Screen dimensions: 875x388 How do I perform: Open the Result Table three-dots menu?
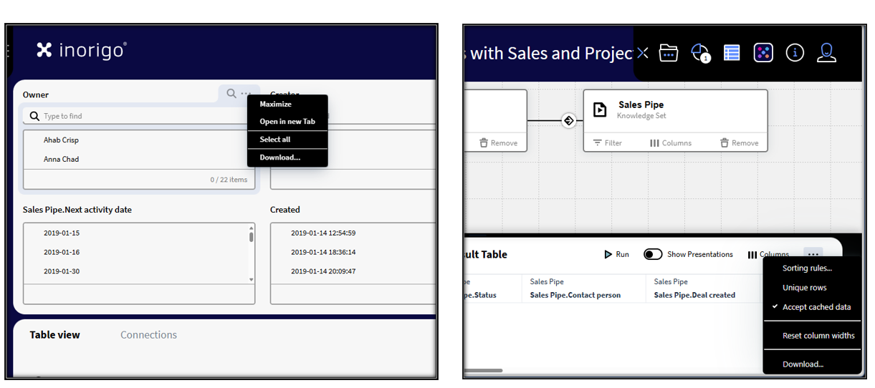(812, 254)
